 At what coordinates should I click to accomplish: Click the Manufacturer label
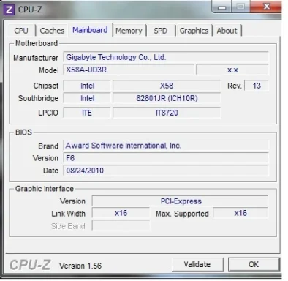[36, 58]
